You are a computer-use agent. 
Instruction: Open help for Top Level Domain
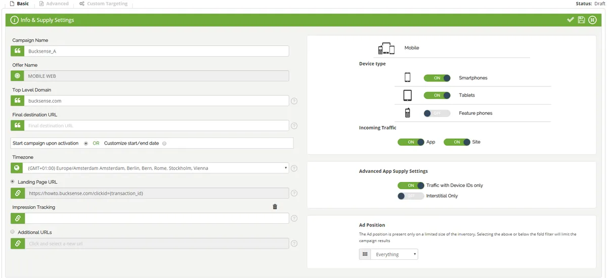[294, 101]
